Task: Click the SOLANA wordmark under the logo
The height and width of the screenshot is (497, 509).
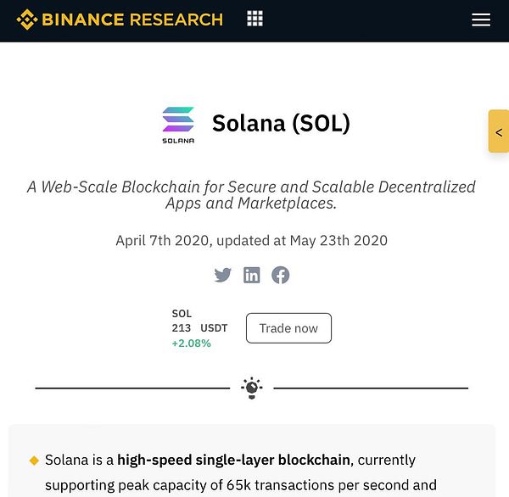Action: click(178, 141)
